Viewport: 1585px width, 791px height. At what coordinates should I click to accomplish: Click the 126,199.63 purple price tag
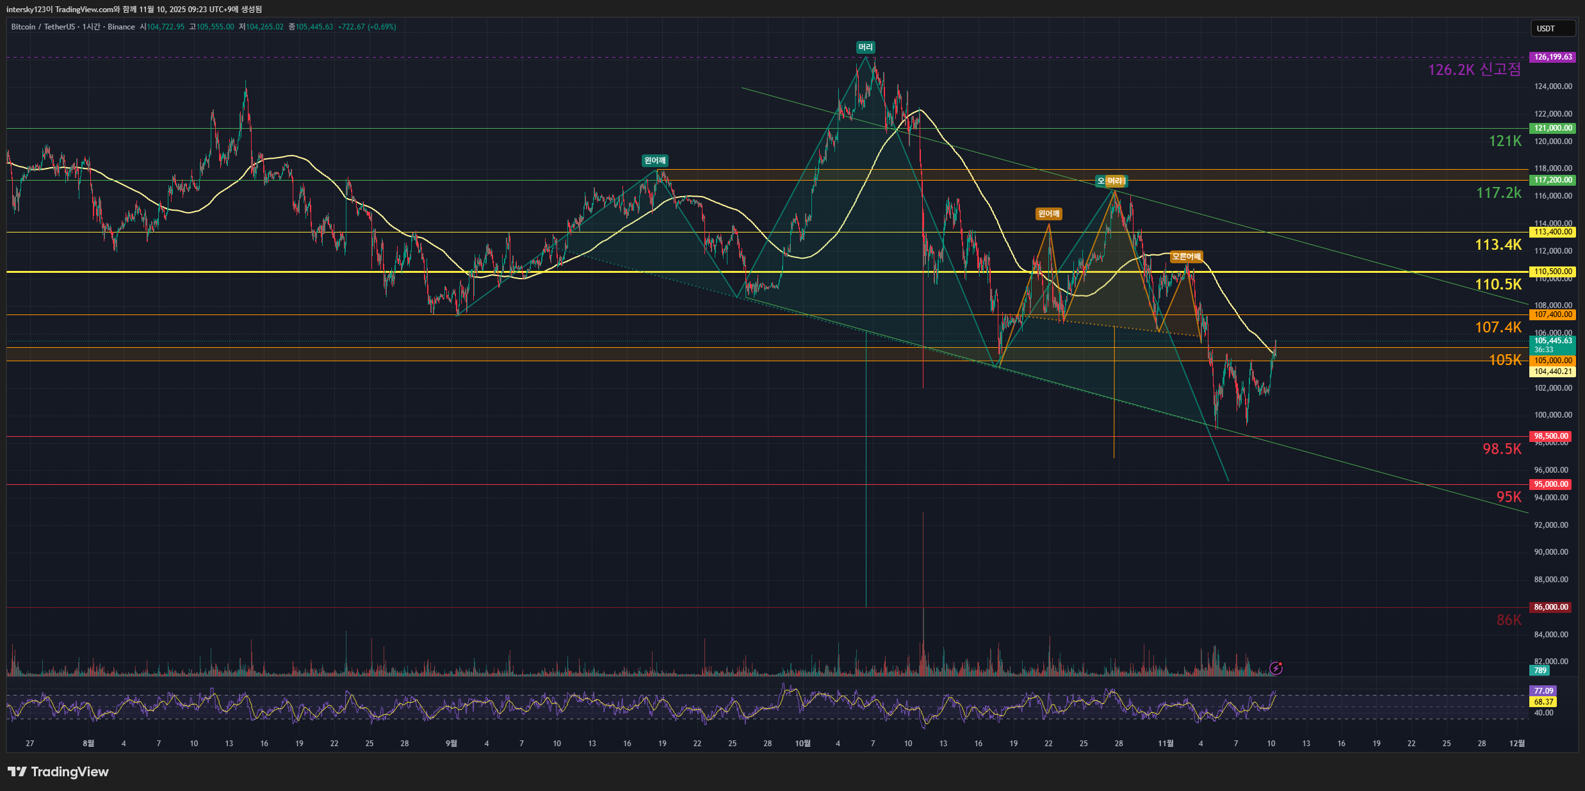pyautogui.click(x=1552, y=57)
